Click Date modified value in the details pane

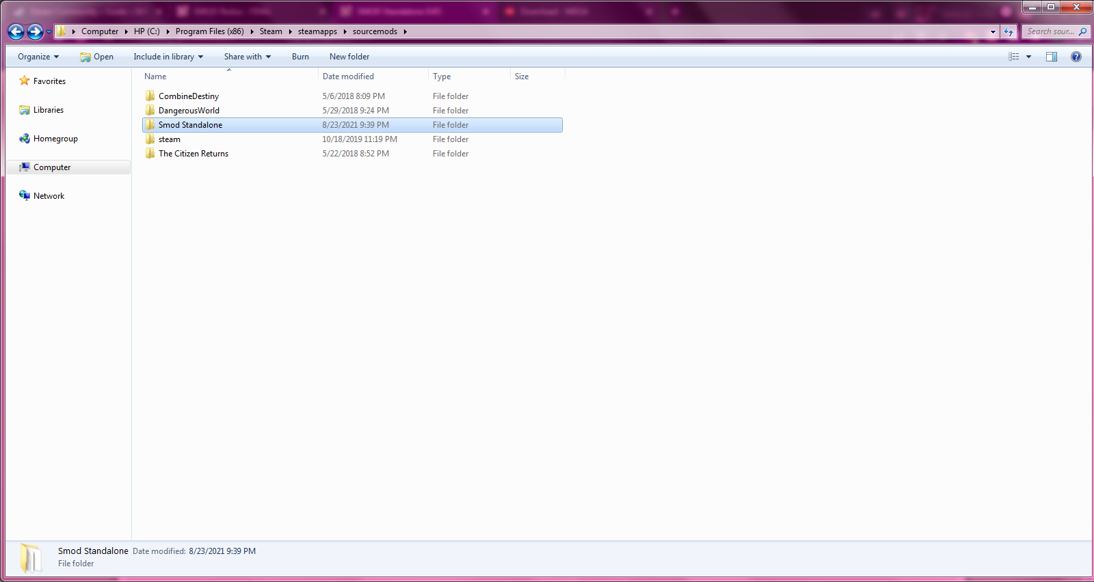[x=222, y=551]
